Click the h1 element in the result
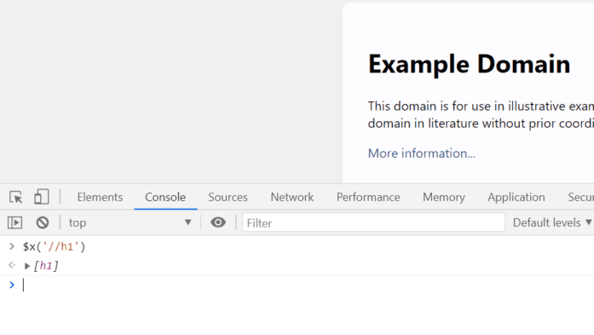The width and height of the screenshot is (594, 335). coord(46,266)
